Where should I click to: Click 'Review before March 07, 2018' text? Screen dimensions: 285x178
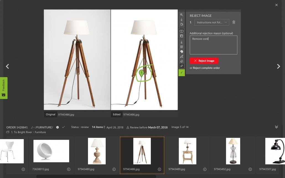pyautogui.click(x=149, y=127)
